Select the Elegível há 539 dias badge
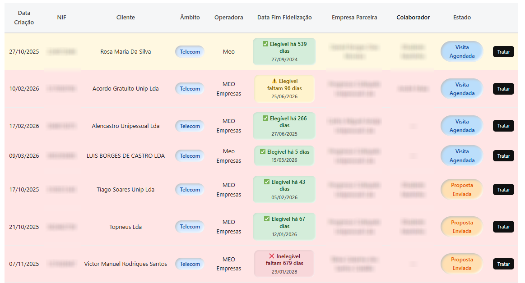Screen dimensions: 525x283 (x=284, y=51)
